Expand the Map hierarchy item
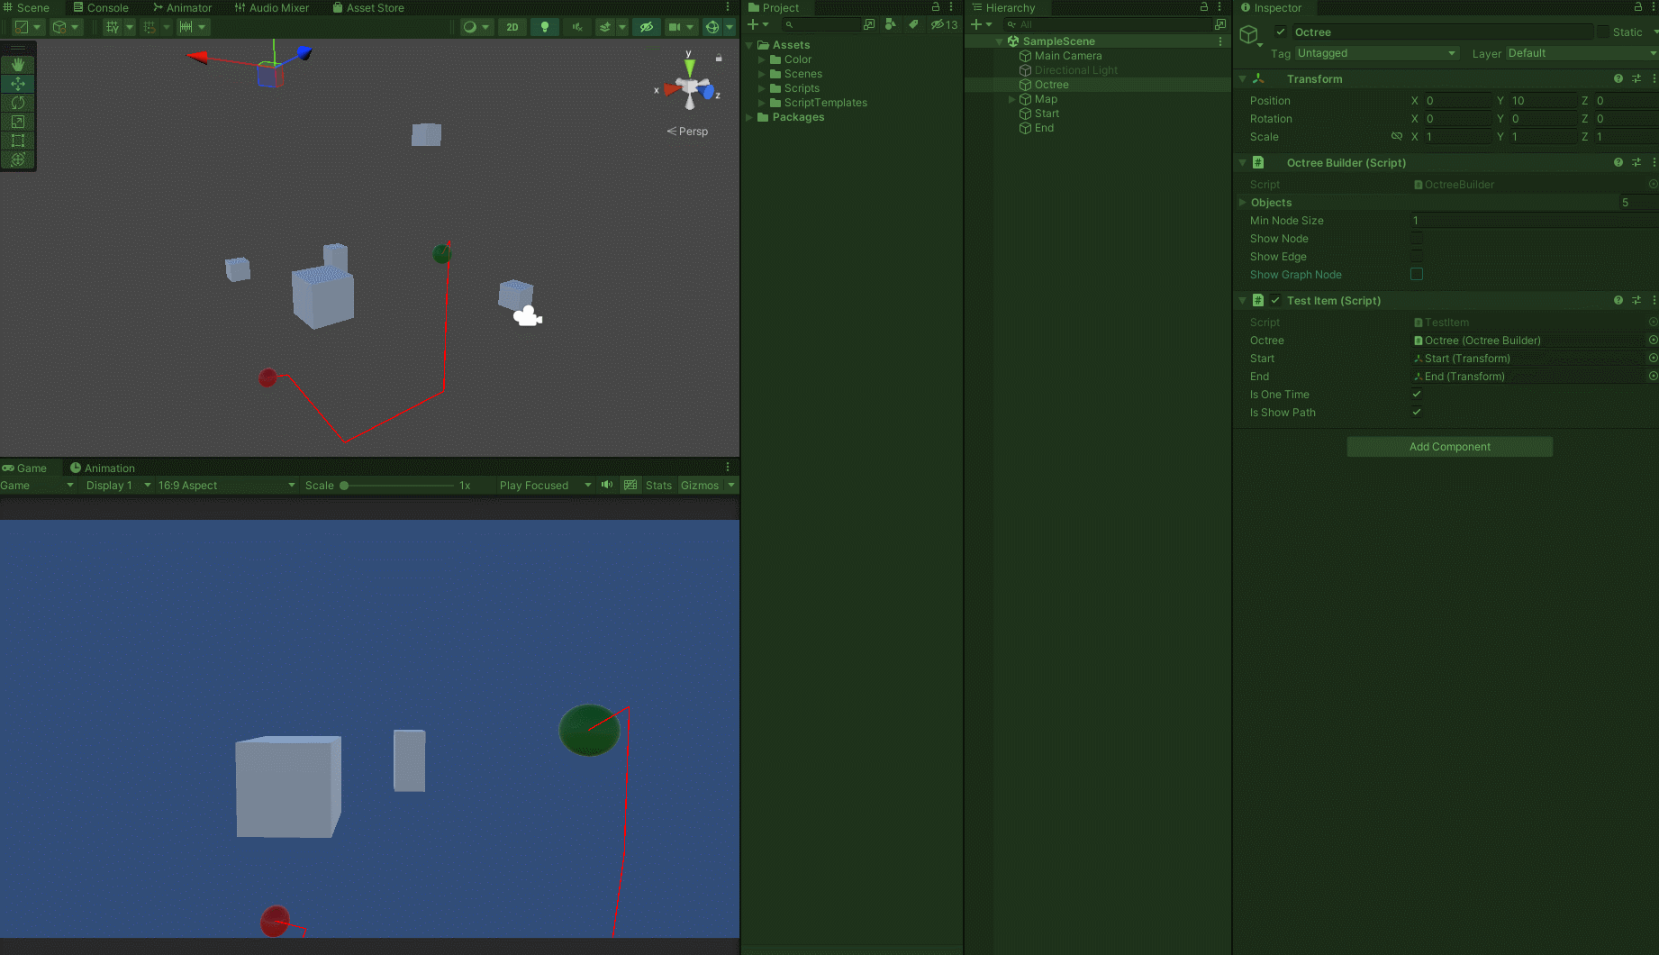Image resolution: width=1659 pixels, height=955 pixels. coord(1011,99)
